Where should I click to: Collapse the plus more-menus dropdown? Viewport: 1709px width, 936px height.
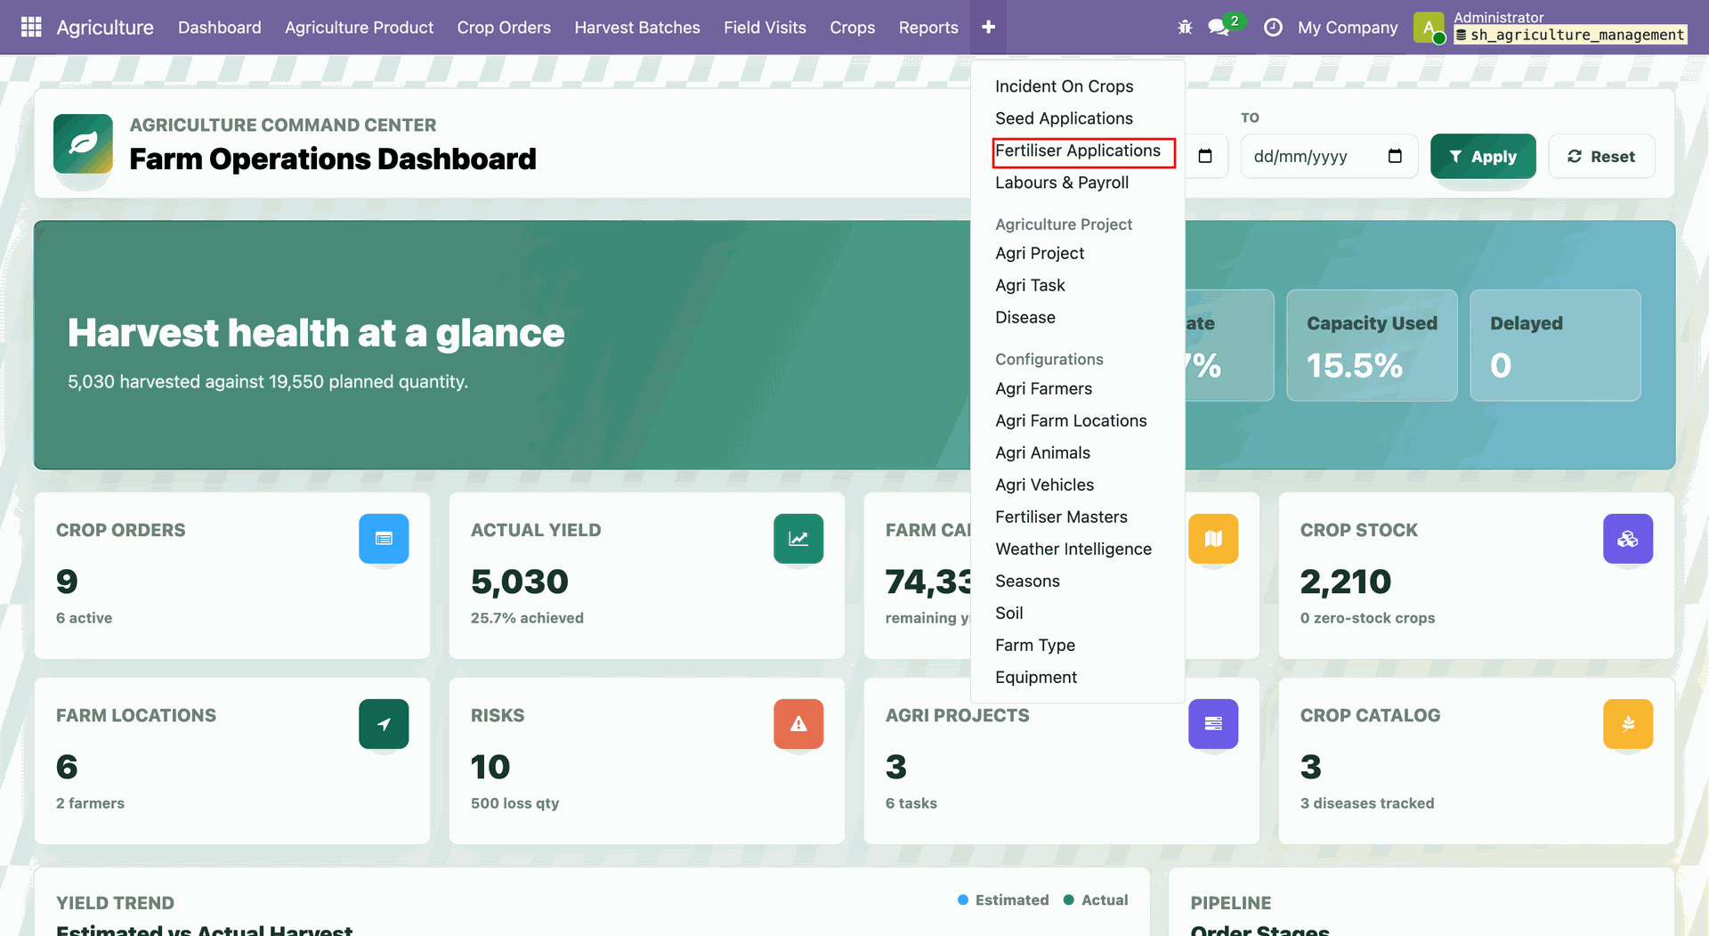point(988,27)
